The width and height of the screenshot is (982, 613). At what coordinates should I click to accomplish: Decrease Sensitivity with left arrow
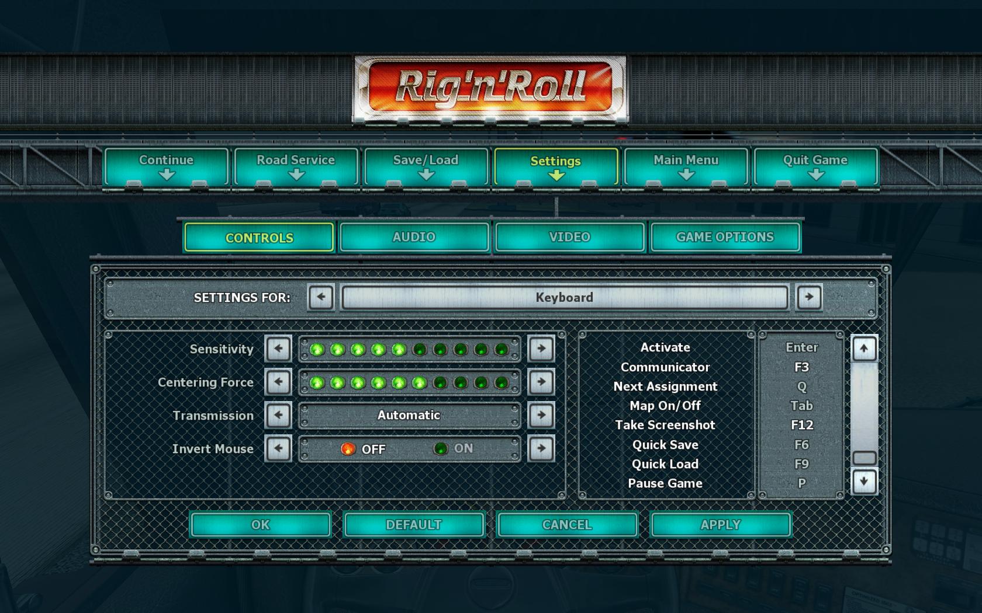(x=278, y=349)
